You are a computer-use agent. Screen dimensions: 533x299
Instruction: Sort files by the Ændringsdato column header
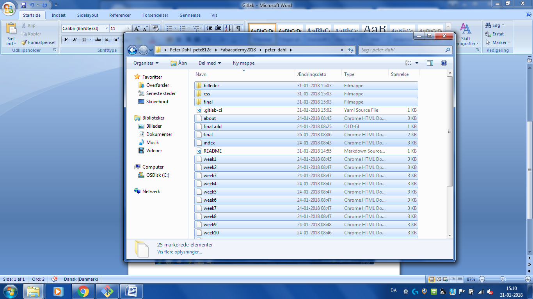pos(318,74)
